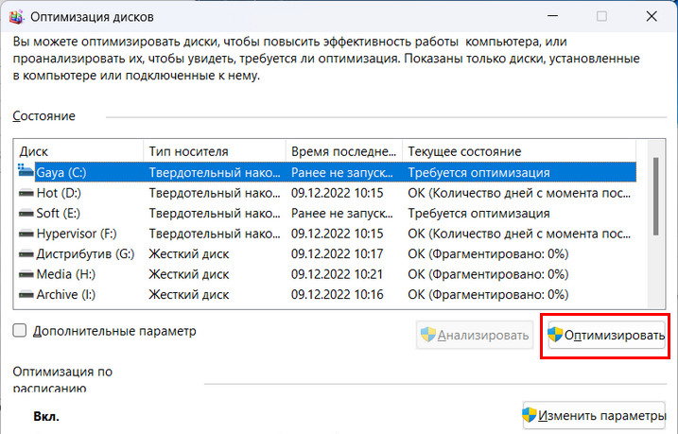The image size is (678, 434).
Task: Click the drive icon next to Hot (D:)
Action: coord(26,193)
